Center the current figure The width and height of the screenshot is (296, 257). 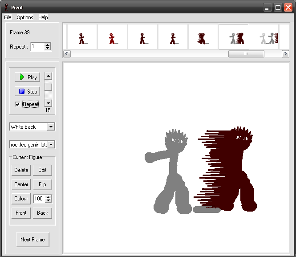[21, 184]
